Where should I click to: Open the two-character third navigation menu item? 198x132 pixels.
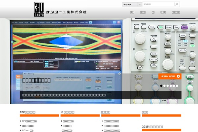click(153, 12)
